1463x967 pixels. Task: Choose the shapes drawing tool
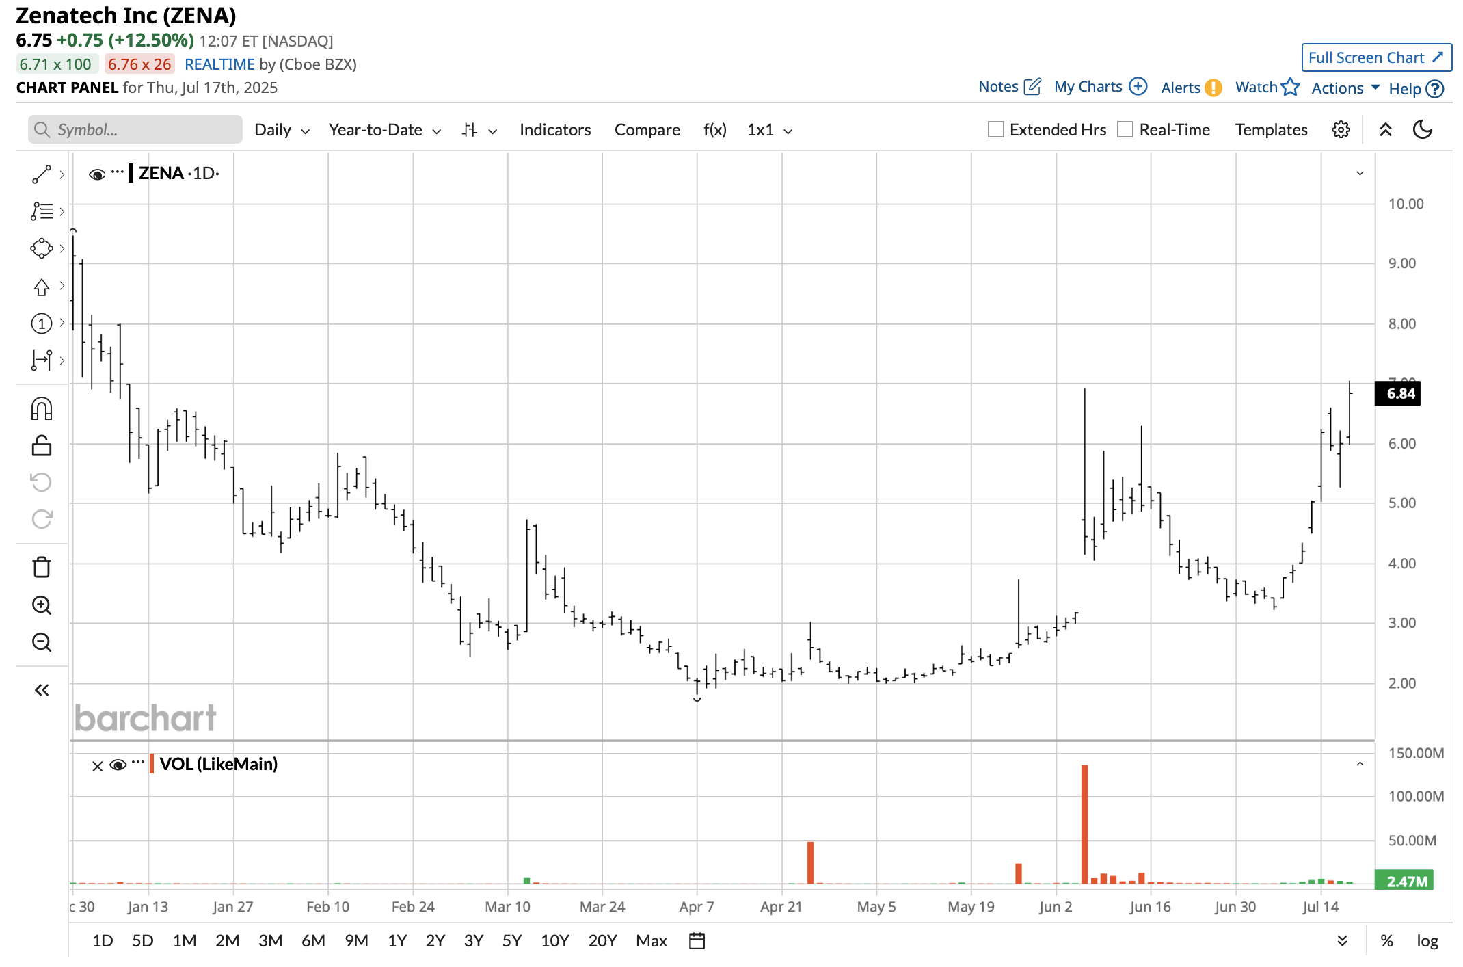coord(42,248)
